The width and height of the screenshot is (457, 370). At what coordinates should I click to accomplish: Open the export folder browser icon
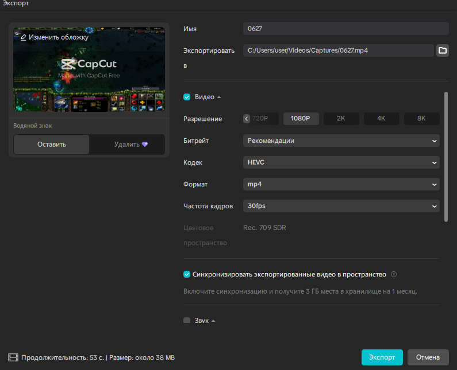click(442, 50)
